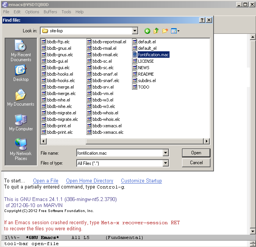Click the NEWS file icon
Viewport: 256px width, 247px height.
(x=135, y=68)
